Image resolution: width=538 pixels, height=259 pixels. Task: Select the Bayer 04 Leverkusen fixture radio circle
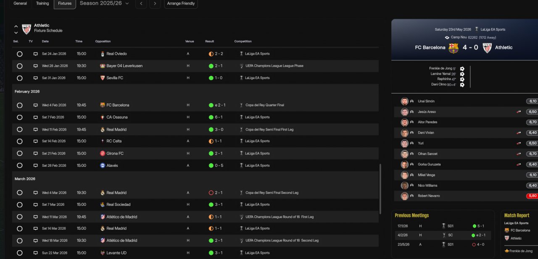[x=19, y=66]
